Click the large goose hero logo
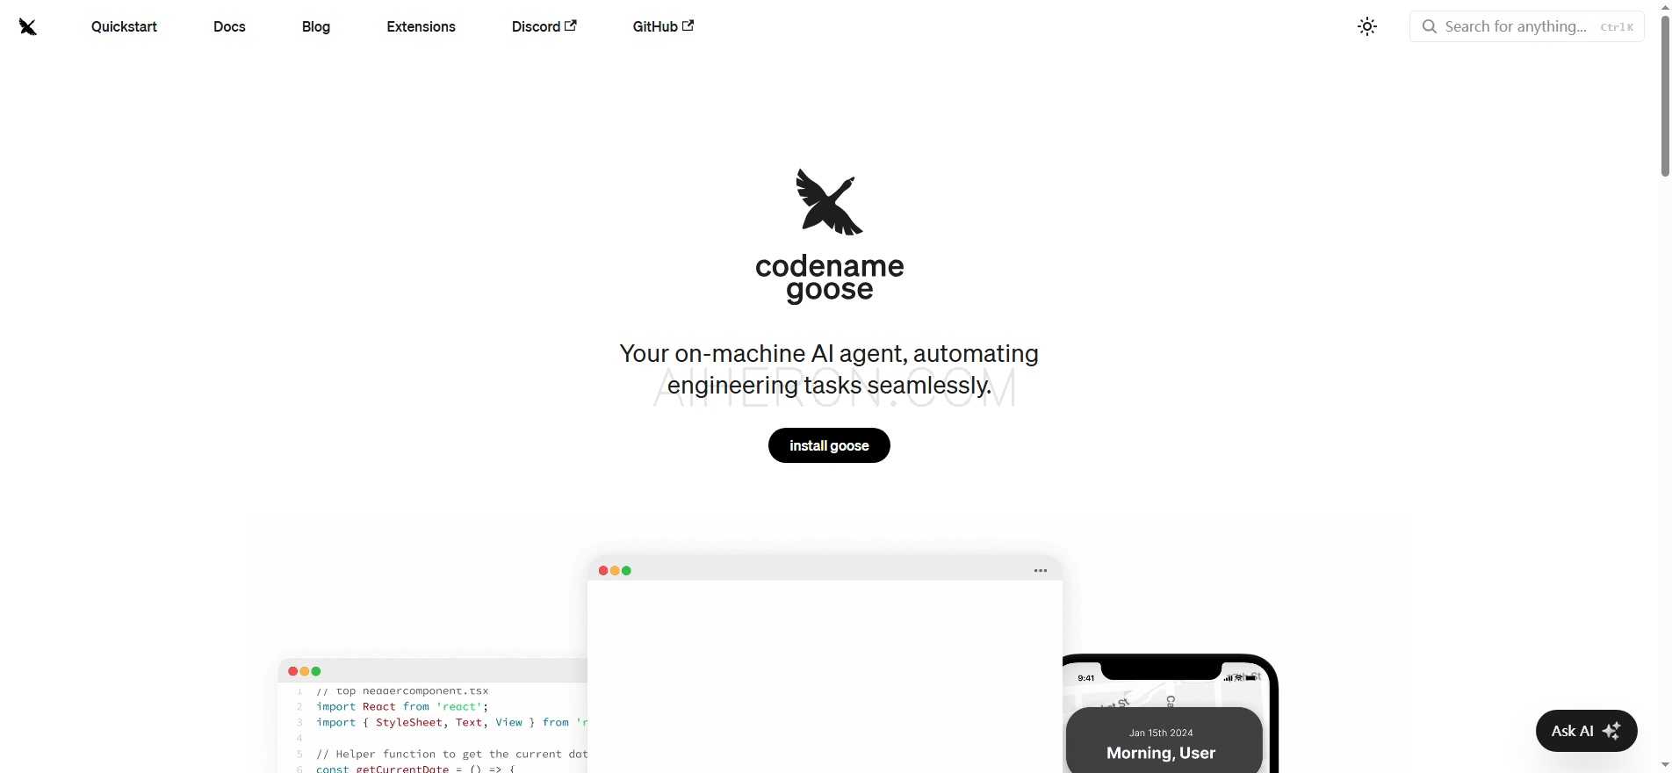This screenshot has height=773, width=1672. pyautogui.click(x=829, y=202)
